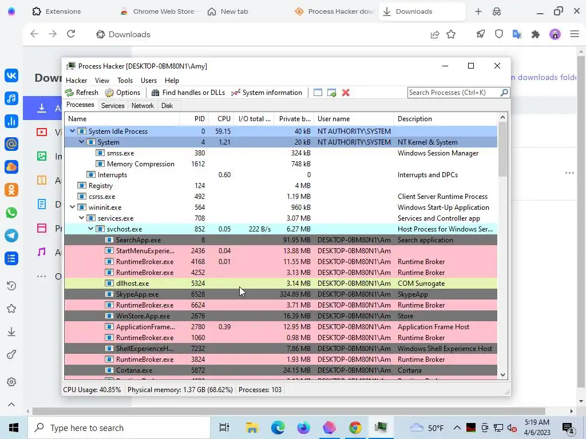This screenshot has width=586, height=439.
Task: Sort by the CPU column header
Action: (x=221, y=119)
